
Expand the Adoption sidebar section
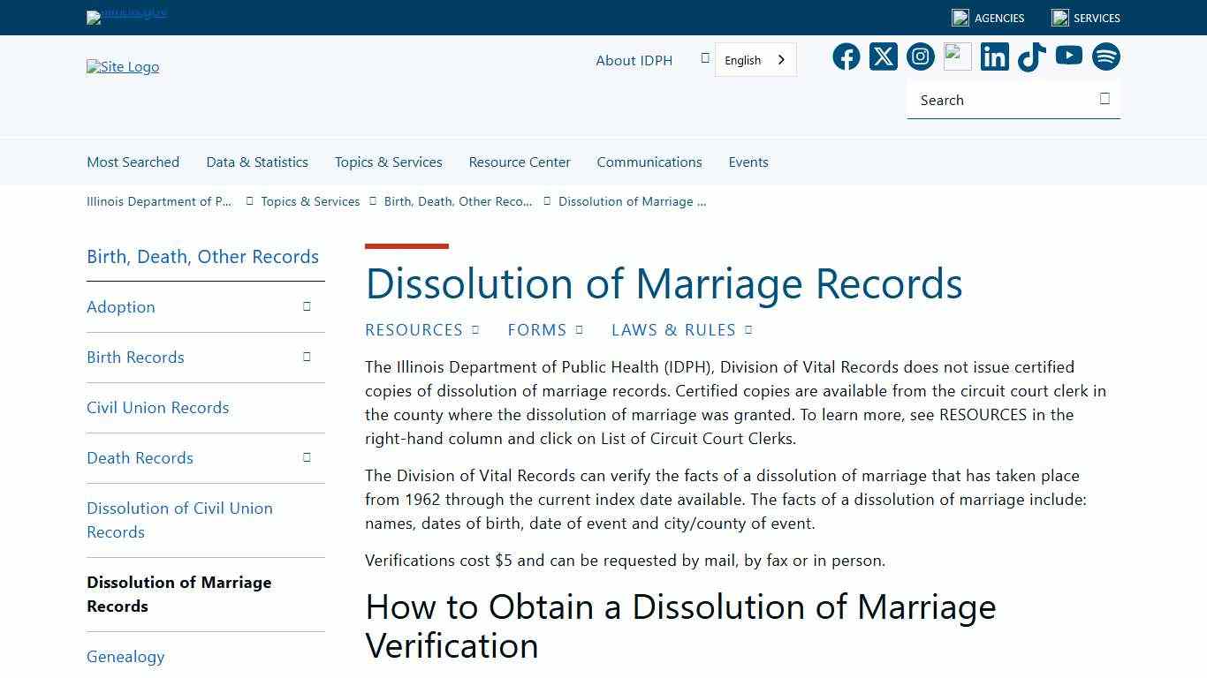[x=307, y=306]
